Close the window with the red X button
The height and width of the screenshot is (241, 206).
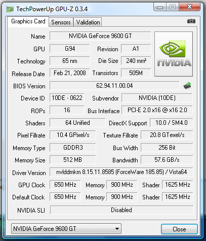[x=190, y=7]
